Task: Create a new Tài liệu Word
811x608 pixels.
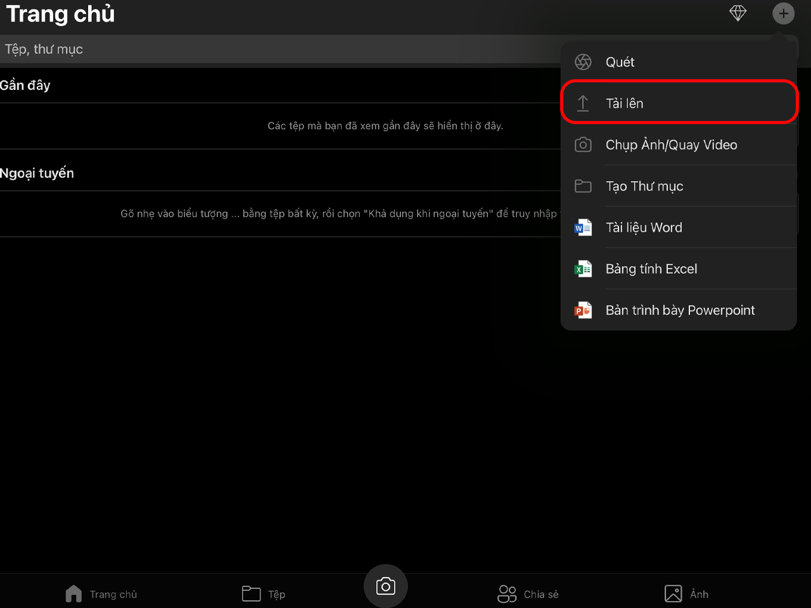Action: (x=679, y=227)
